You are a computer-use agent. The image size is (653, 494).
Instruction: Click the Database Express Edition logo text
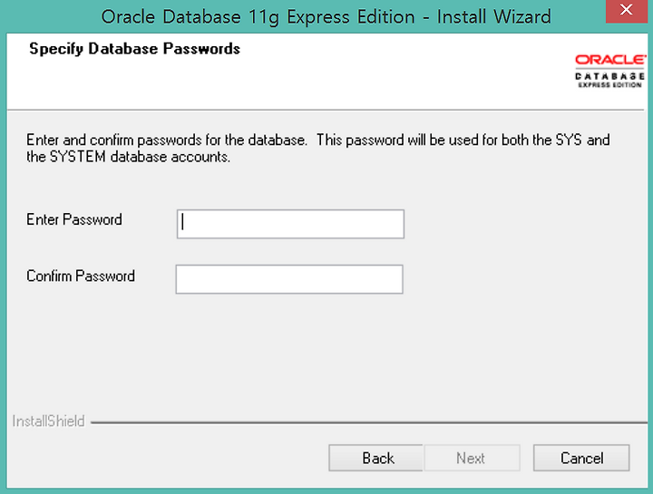[610, 80]
